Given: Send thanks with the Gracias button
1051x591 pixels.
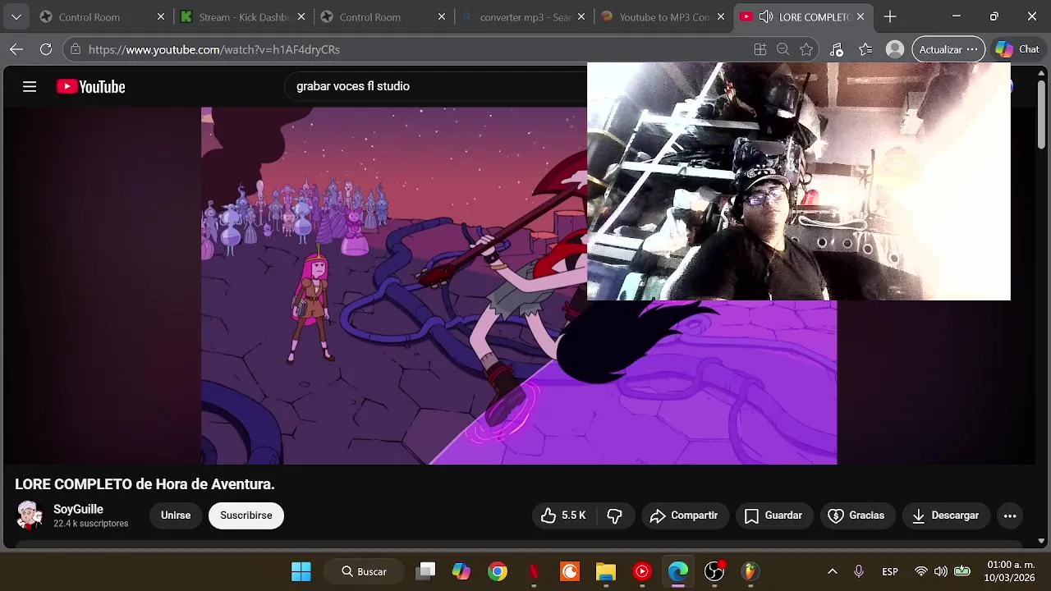Looking at the screenshot, I should (857, 515).
